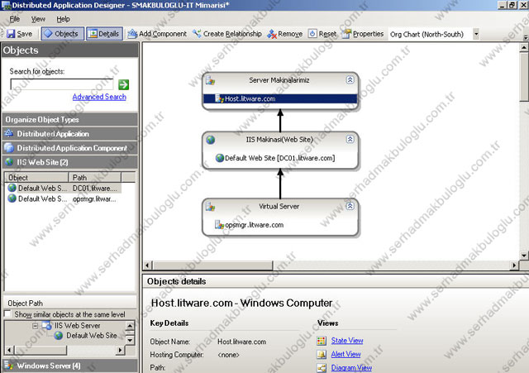Click the Object Path tree scroll-right arrow
Image resolution: width=529 pixels, height=373 pixels.
coord(119,350)
